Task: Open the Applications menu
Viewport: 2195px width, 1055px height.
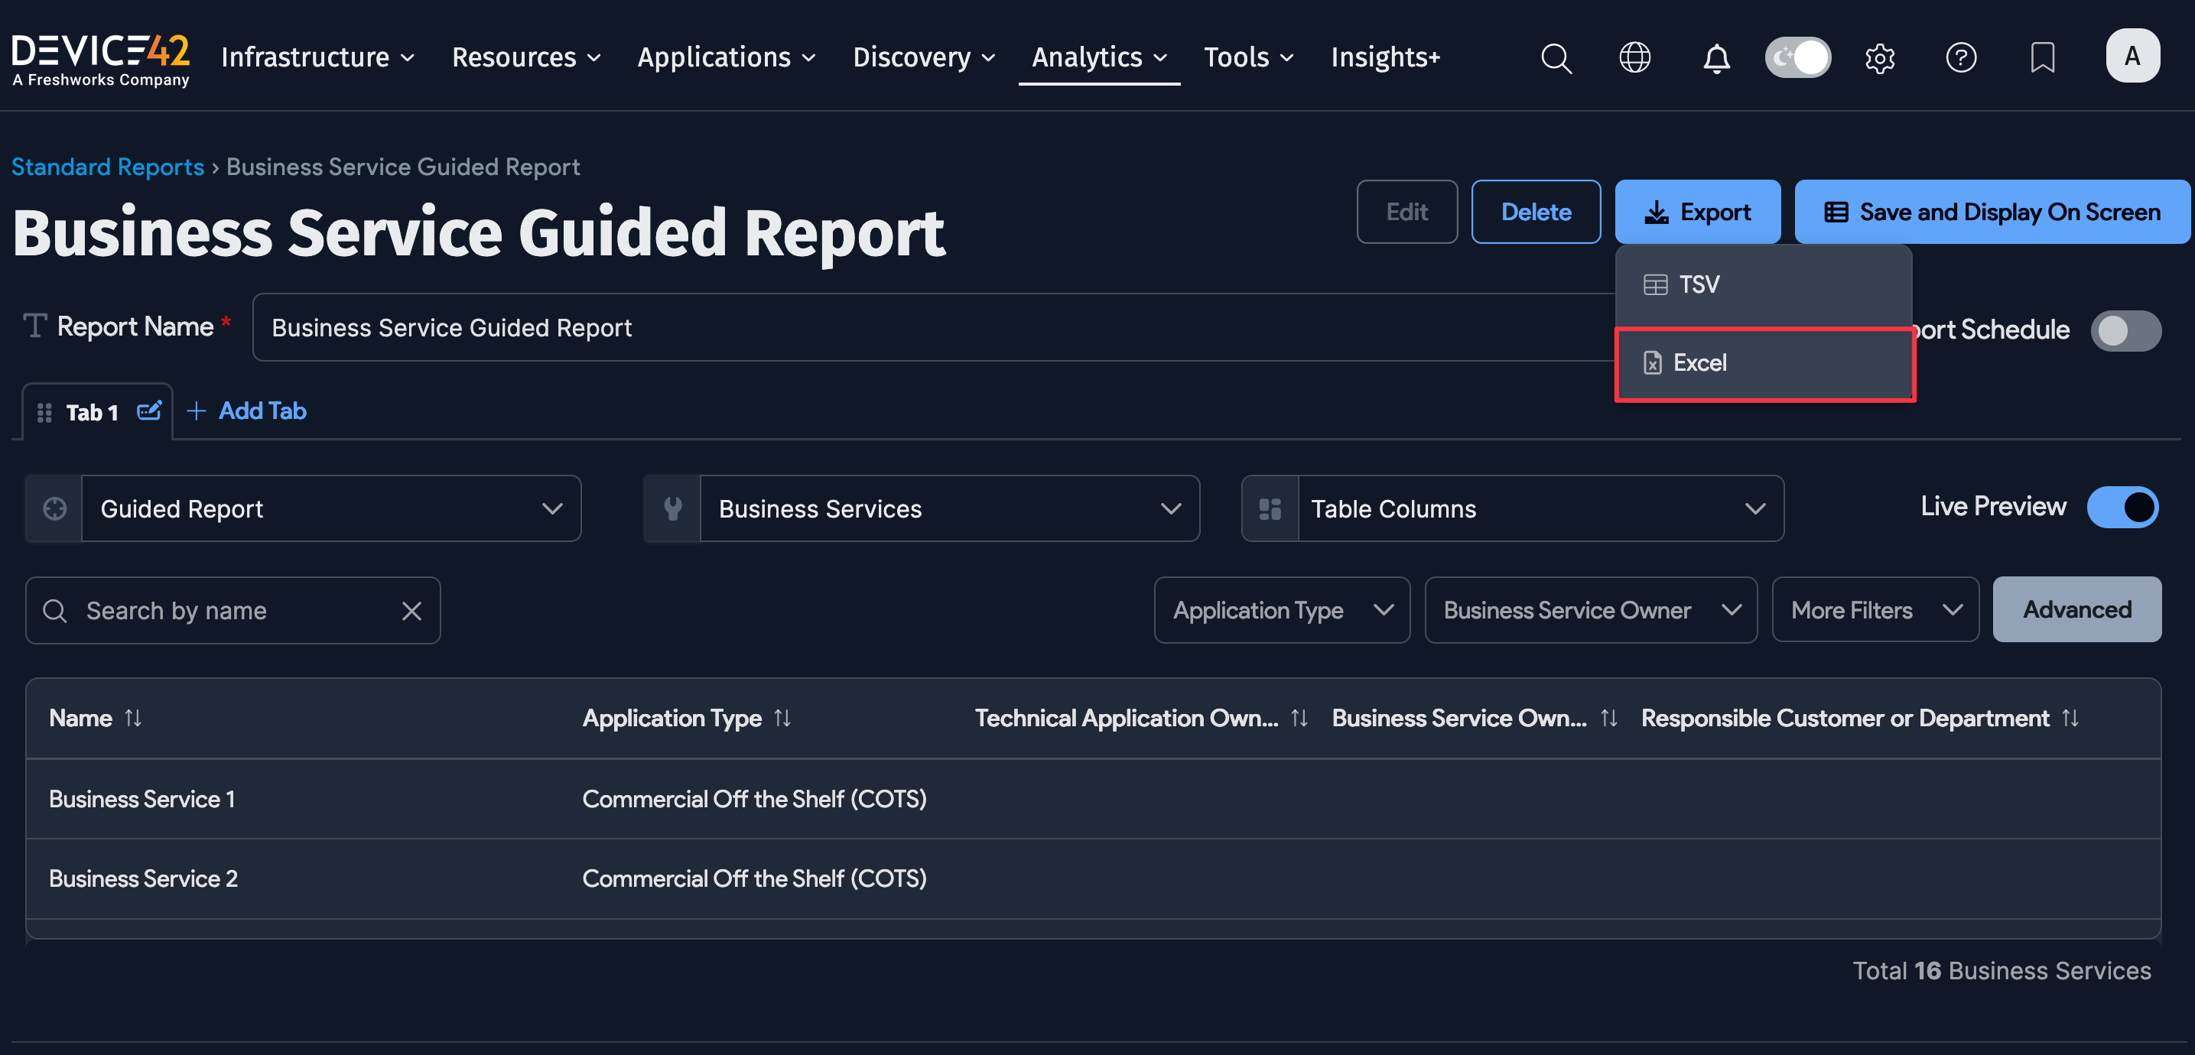Action: coord(726,57)
